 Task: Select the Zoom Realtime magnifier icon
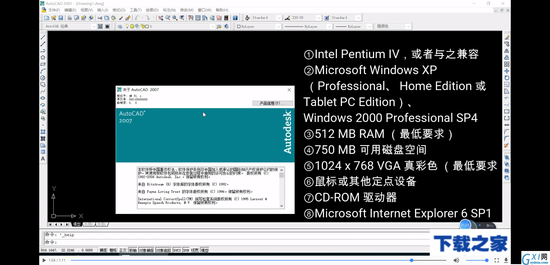(168, 18)
